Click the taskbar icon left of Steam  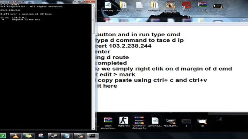coord(41,136)
